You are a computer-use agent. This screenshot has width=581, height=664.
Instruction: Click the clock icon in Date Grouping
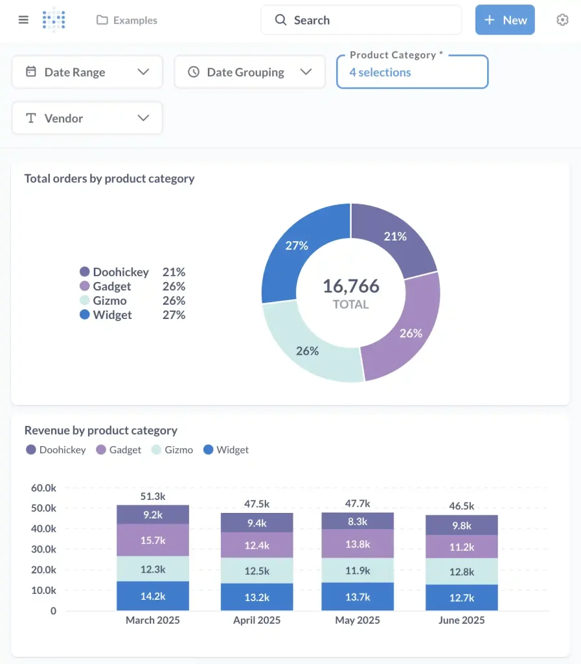193,72
